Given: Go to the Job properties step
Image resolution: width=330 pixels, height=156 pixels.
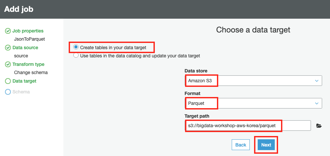Looking at the screenshot, I should [28, 31].
